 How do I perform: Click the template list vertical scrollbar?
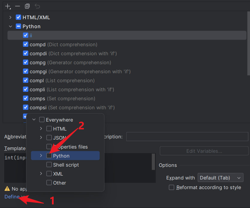point(248,45)
